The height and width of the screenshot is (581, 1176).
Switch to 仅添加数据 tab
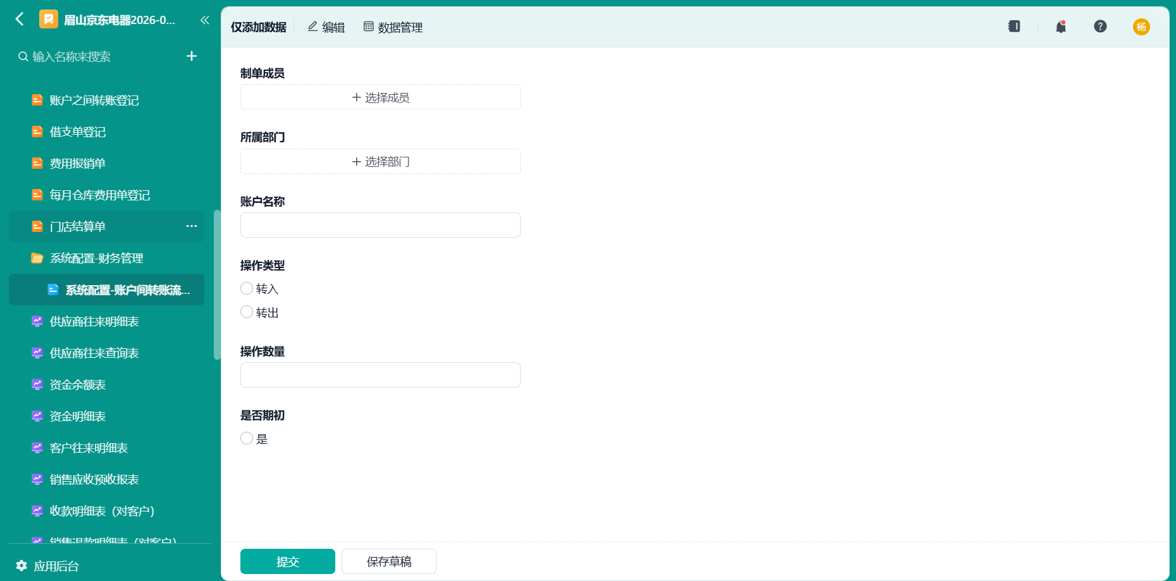(x=258, y=27)
